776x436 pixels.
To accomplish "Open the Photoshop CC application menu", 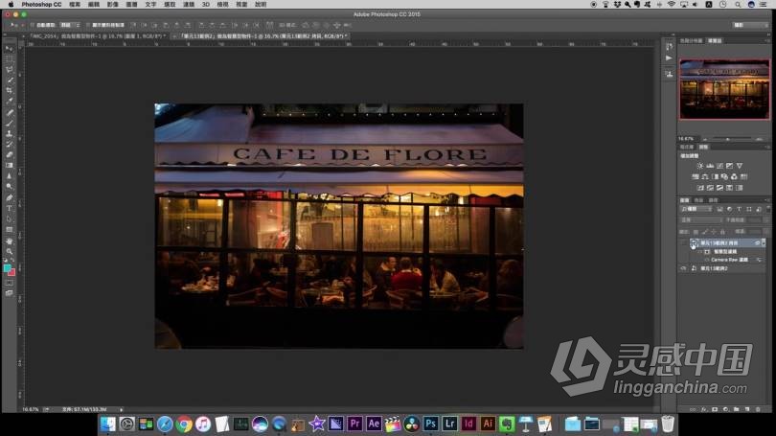I will coord(41,4).
